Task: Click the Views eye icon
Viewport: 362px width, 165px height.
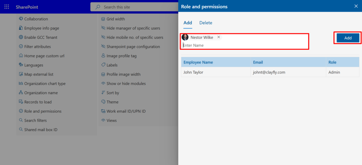Action: (103, 120)
